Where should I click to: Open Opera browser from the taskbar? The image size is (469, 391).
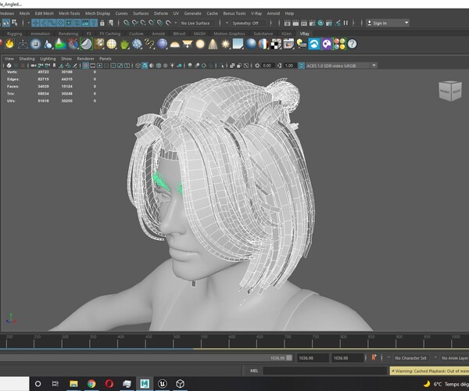pyautogui.click(x=109, y=383)
